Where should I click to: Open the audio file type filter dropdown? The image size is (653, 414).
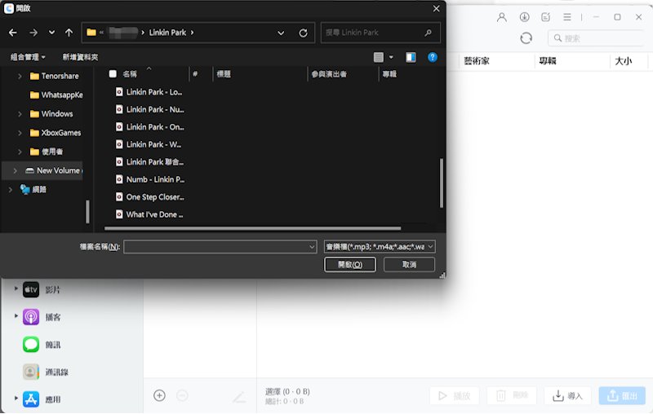coord(380,246)
